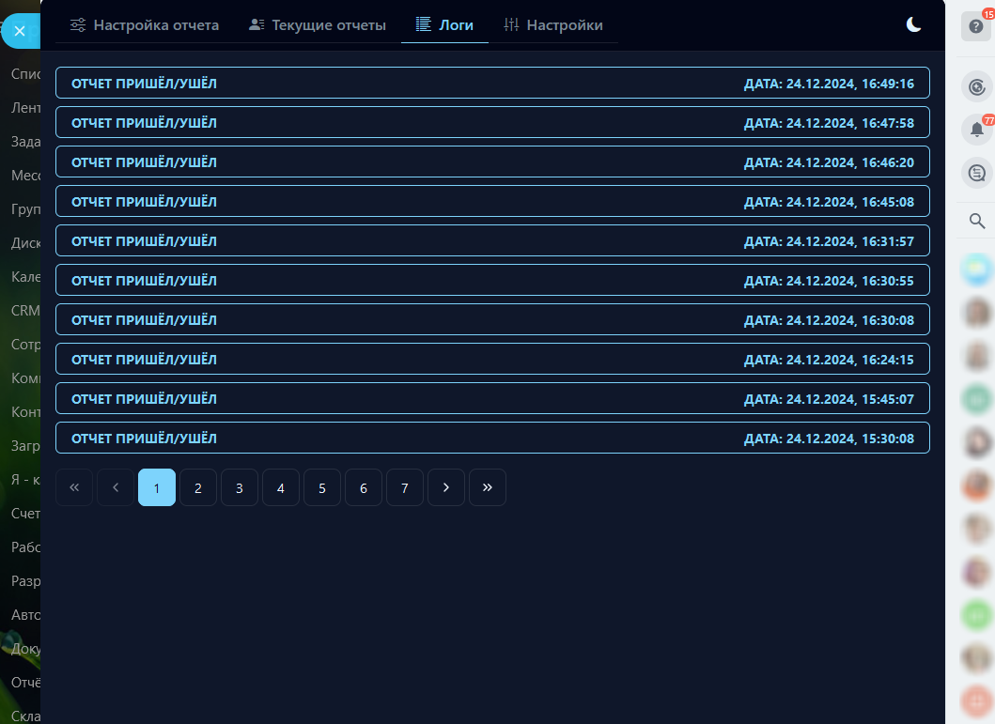Open the Груп... item in left menu
The height and width of the screenshot is (724, 995).
25,209
